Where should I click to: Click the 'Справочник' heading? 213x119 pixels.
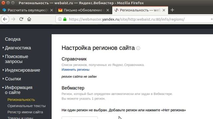[74, 59]
